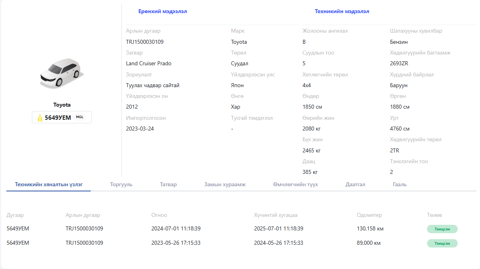
Task: Click the Тэнцсэн badge for 2024 inspection
Action: pos(442,229)
